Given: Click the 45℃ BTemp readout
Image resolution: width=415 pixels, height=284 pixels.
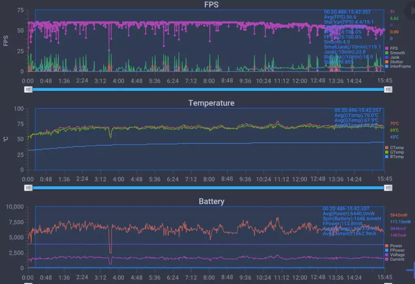Looking at the screenshot, I should coord(394,137).
